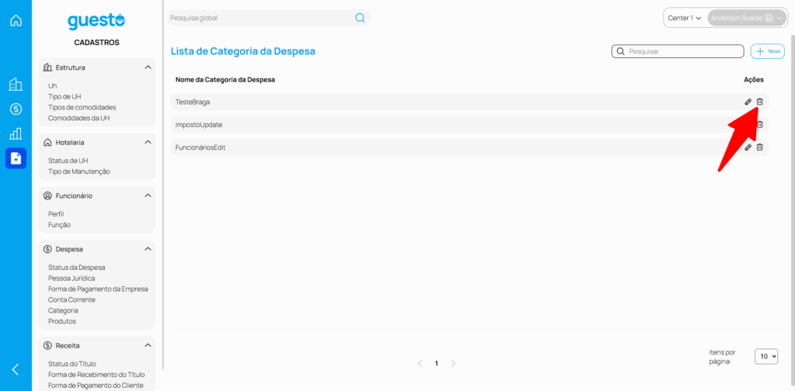This screenshot has height=391, width=795.
Task: Collapse the Hotelaria section
Action: (x=148, y=143)
